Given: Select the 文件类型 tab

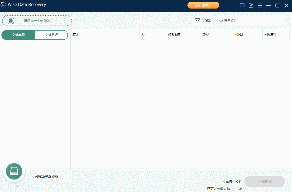Looking at the screenshot, I should tap(18, 35).
